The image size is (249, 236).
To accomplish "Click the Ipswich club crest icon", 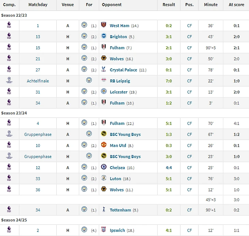I will tap(104, 230).
